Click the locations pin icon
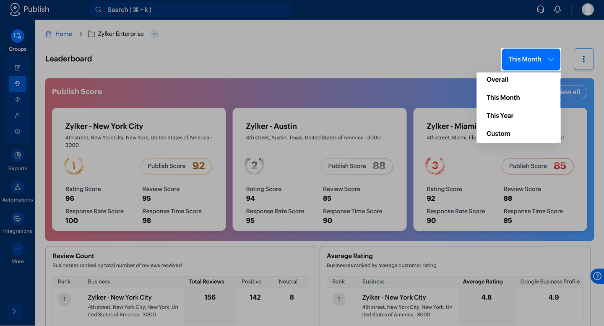 18,100
